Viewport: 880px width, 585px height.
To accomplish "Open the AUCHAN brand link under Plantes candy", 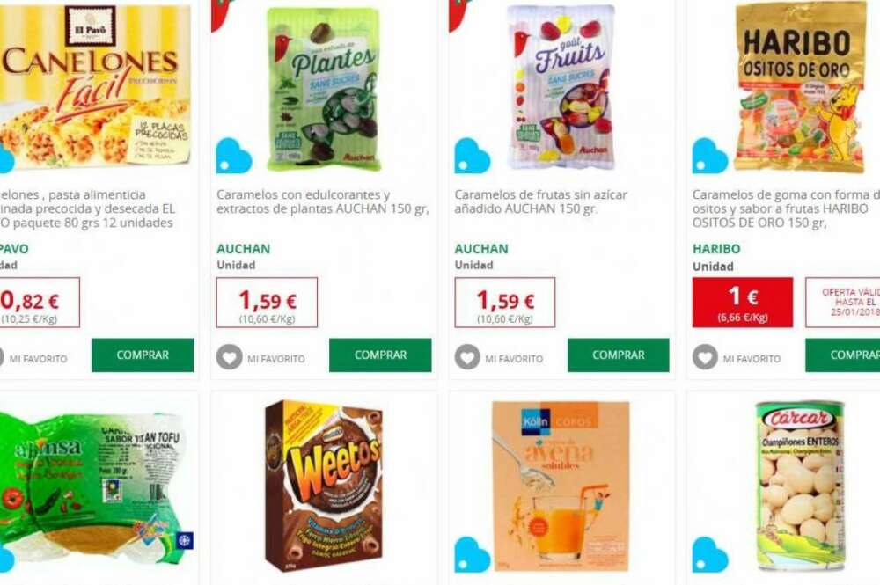I will (244, 248).
